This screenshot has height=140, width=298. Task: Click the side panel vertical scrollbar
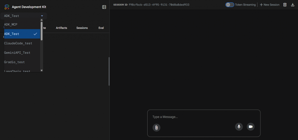[x=109, y=71]
